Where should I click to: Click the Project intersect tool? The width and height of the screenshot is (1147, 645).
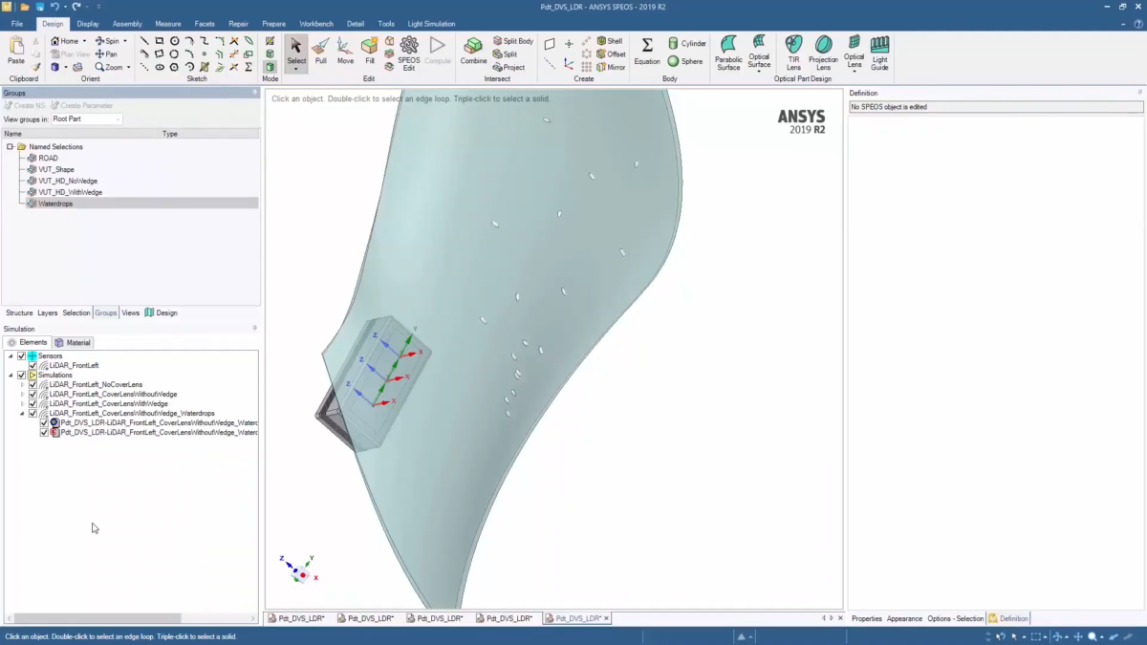pyautogui.click(x=509, y=68)
